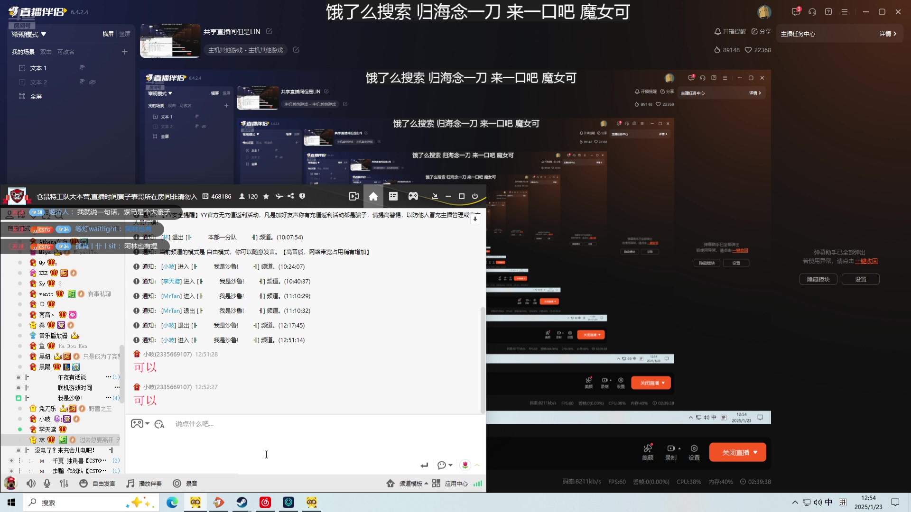
Task: Toggle 录音 recording in YY
Action: click(185, 483)
